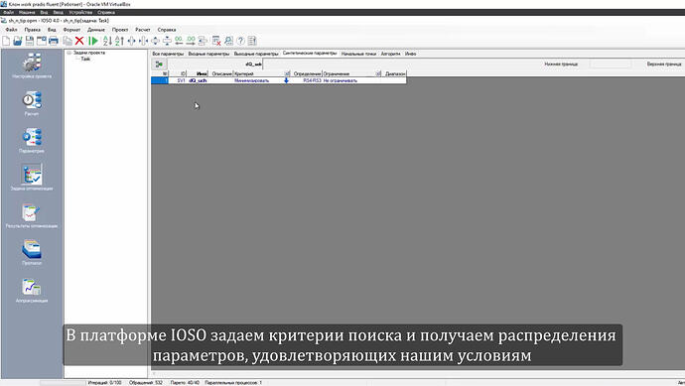The width and height of the screenshot is (685, 386).
Task: Click the Нижняя граница input field
Action: 611,64
